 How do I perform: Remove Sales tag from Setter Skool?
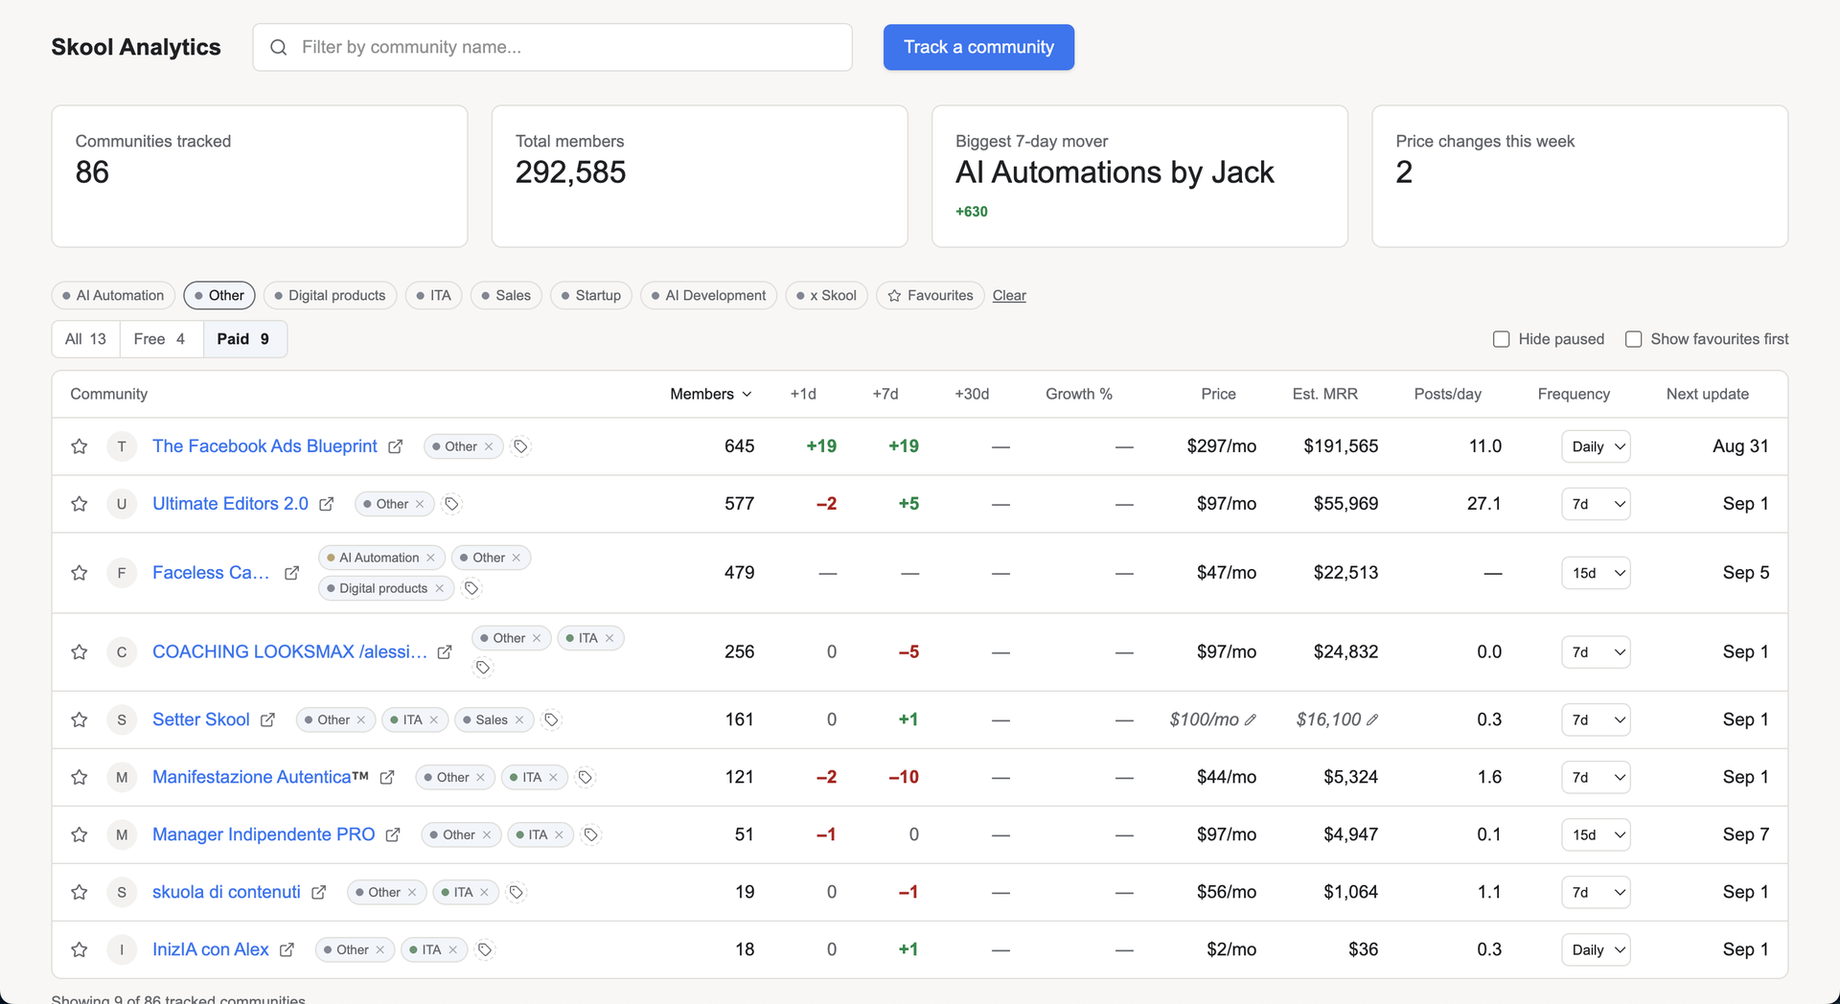click(519, 719)
